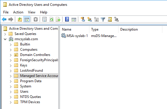This screenshot has width=167, height=109.
Task: Select the System tree item
Action: [x=26, y=86]
